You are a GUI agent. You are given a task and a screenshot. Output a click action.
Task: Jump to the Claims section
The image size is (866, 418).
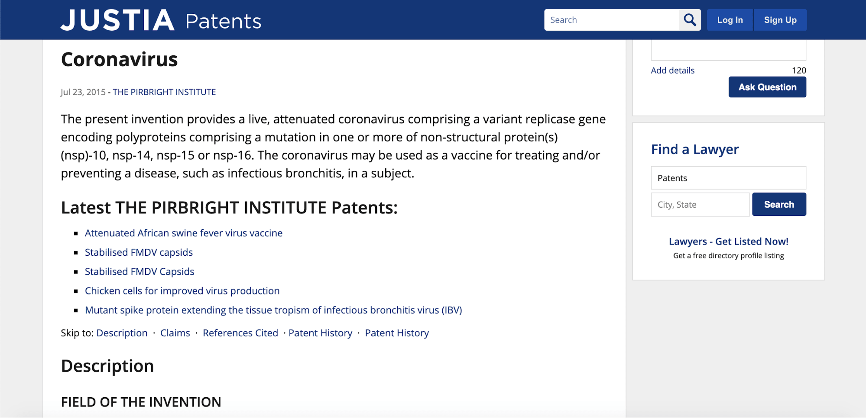[175, 333]
